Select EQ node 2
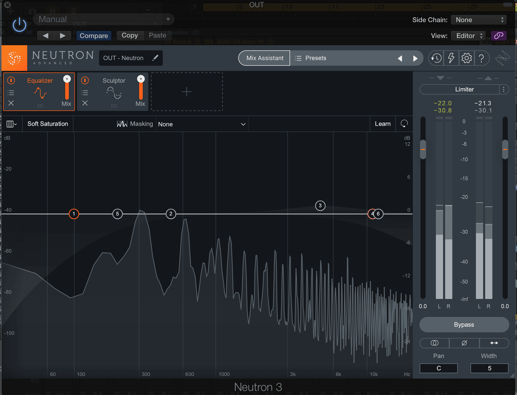This screenshot has height=395, width=517. click(x=171, y=214)
